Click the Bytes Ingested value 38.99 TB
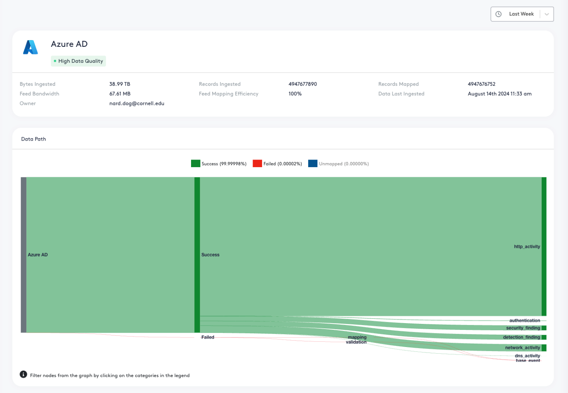Image resolution: width=568 pixels, height=393 pixels. [120, 84]
